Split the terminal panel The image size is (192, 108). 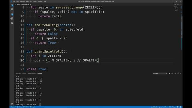172,73
